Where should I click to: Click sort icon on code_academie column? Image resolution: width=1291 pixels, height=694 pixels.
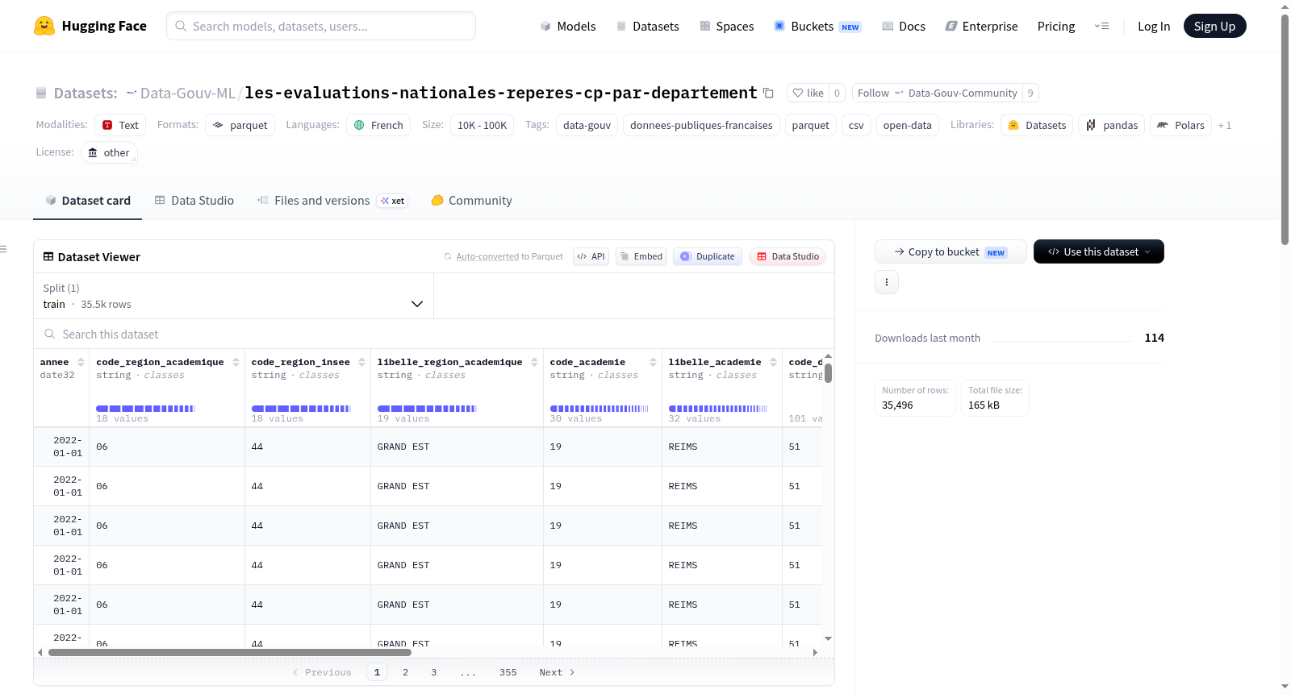coord(654,362)
